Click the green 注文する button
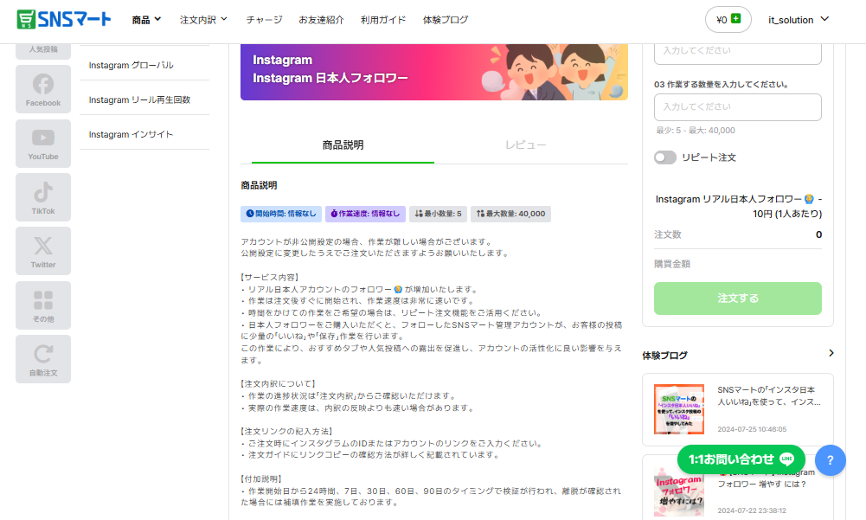 tap(737, 299)
